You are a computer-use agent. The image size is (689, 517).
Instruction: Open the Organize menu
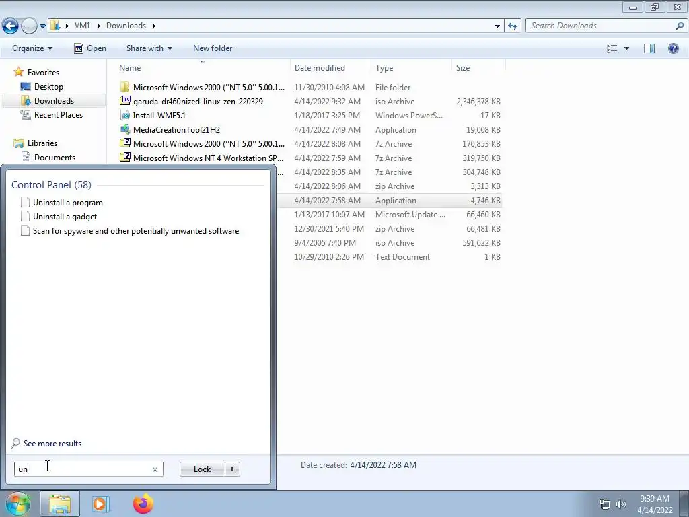coord(32,48)
